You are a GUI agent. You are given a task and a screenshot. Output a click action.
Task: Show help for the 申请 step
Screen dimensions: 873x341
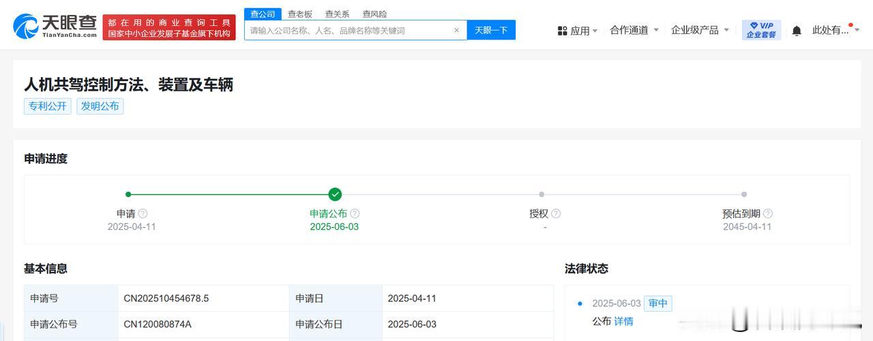[x=143, y=213]
